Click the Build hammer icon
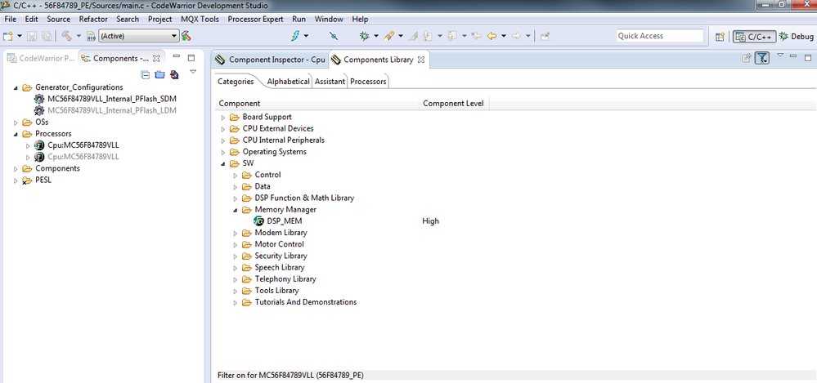Image resolution: width=817 pixels, height=383 pixels. pyautogui.click(x=66, y=35)
